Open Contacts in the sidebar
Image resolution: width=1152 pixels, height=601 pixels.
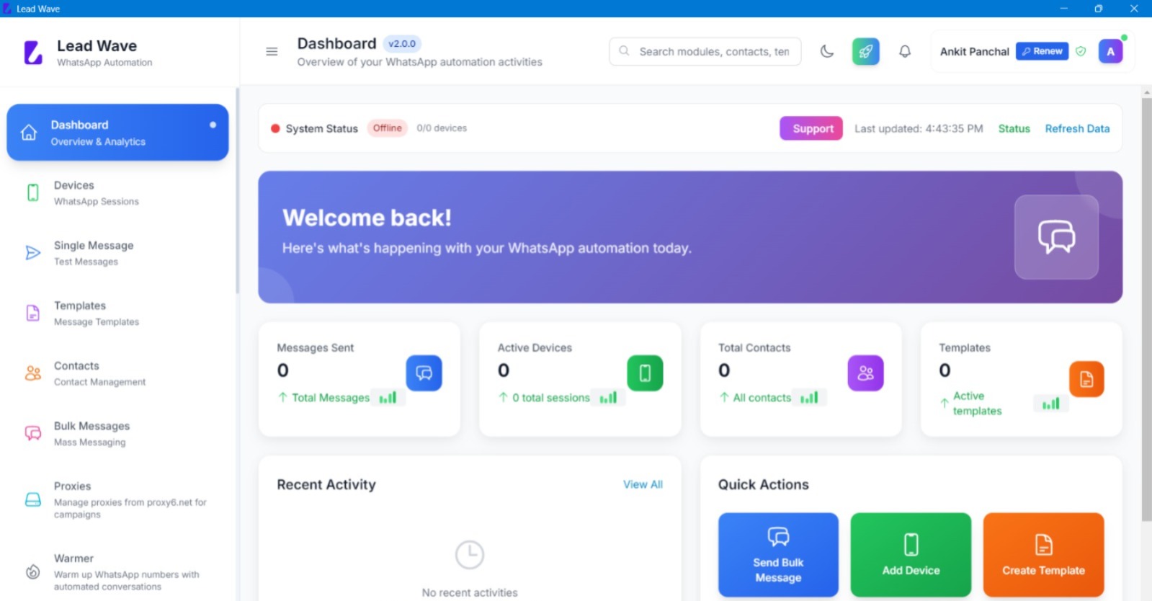point(117,373)
